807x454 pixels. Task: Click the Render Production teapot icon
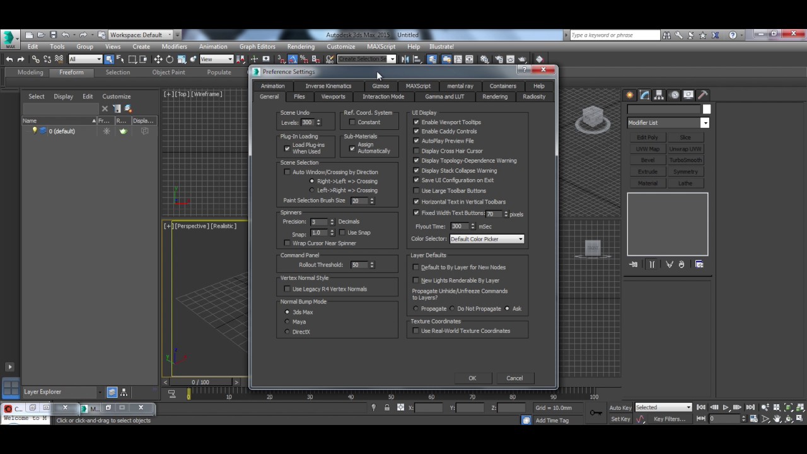pyautogui.click(x=522, y=59)
